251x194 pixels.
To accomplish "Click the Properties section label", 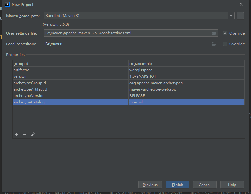I will pyautogui.click(x=15, y=55).
